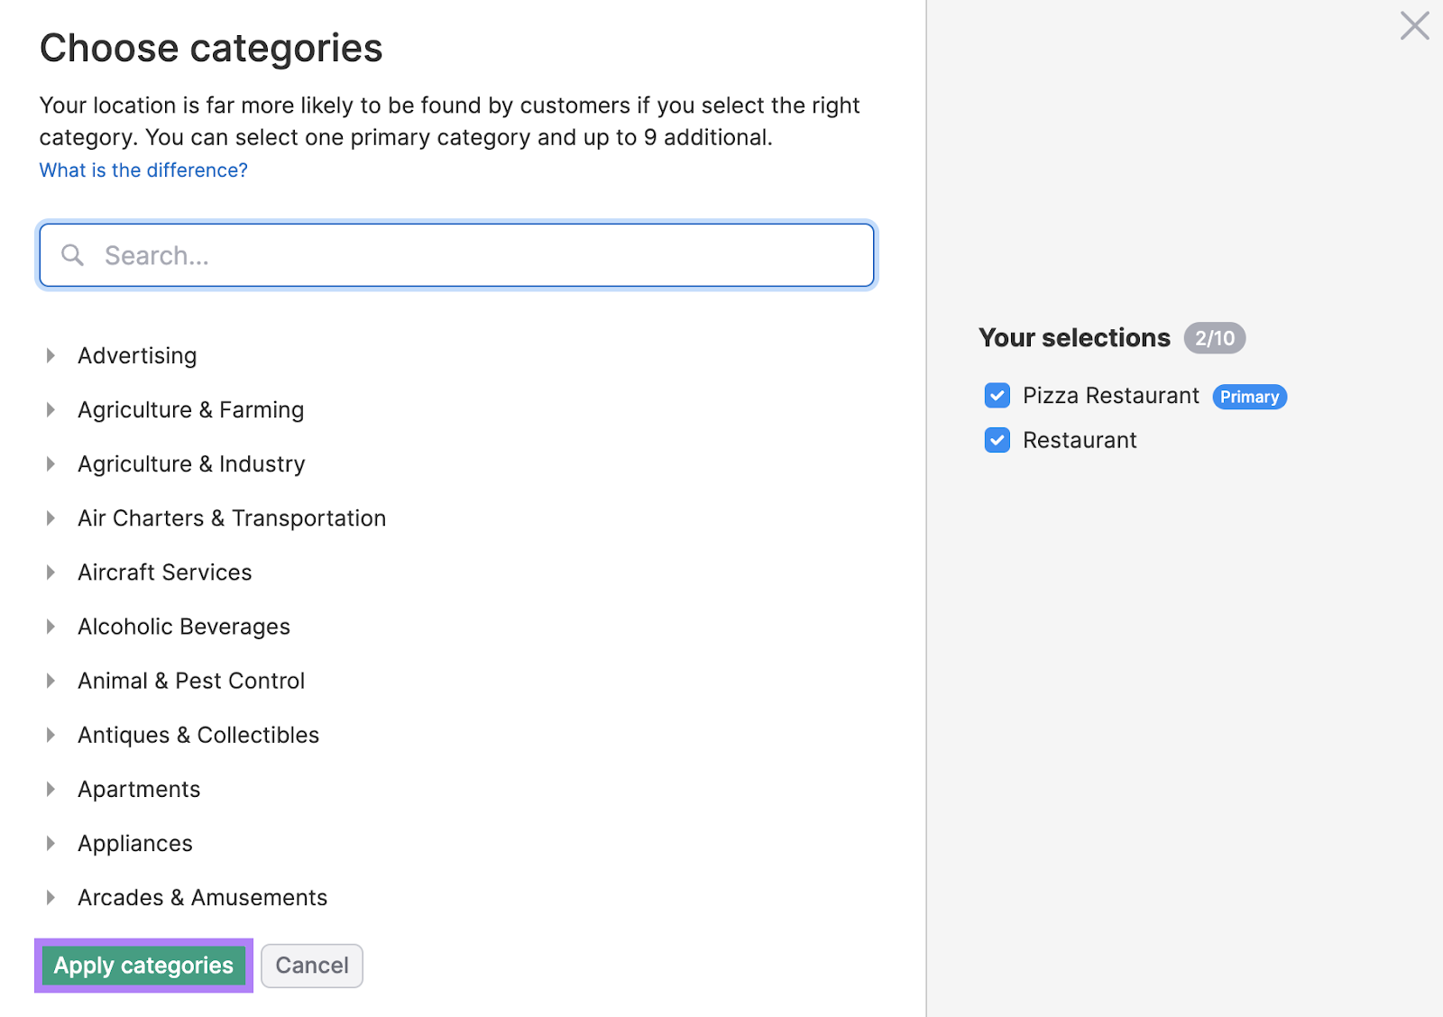Click the search magnifier icon
Viewport: 1443px width, 1017px height.
(x=72, y=255)
